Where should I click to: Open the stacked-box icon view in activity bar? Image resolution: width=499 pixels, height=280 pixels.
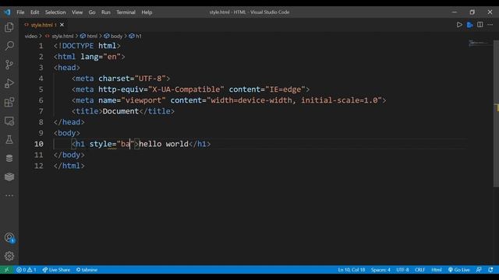point(9,177)
